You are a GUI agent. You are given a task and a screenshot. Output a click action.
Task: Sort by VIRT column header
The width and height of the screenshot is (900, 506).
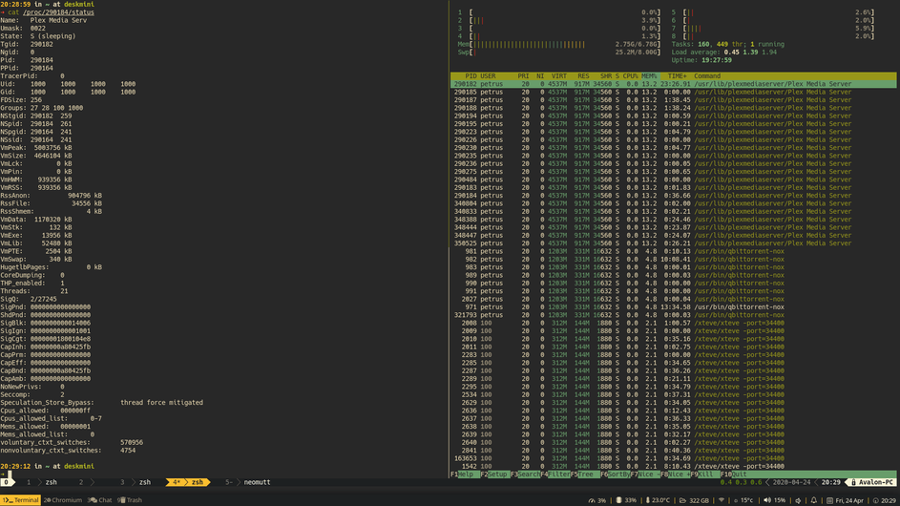pyautogui.click(x=559, y=75)
